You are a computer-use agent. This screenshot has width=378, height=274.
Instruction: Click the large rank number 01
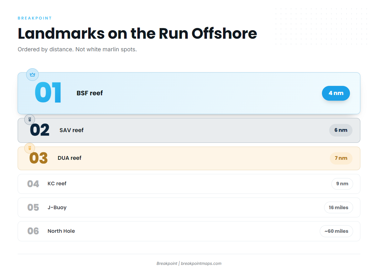pyautogui.click(x=48, y=93)
